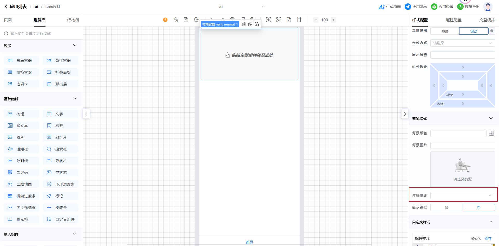499x246 pixels.
Task: Click the background color picker icon
Action: coord(491,133)
